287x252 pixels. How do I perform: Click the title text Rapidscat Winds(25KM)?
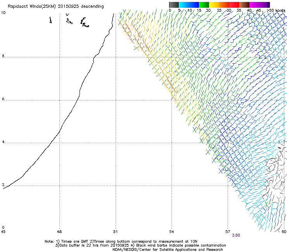[32, 7]
